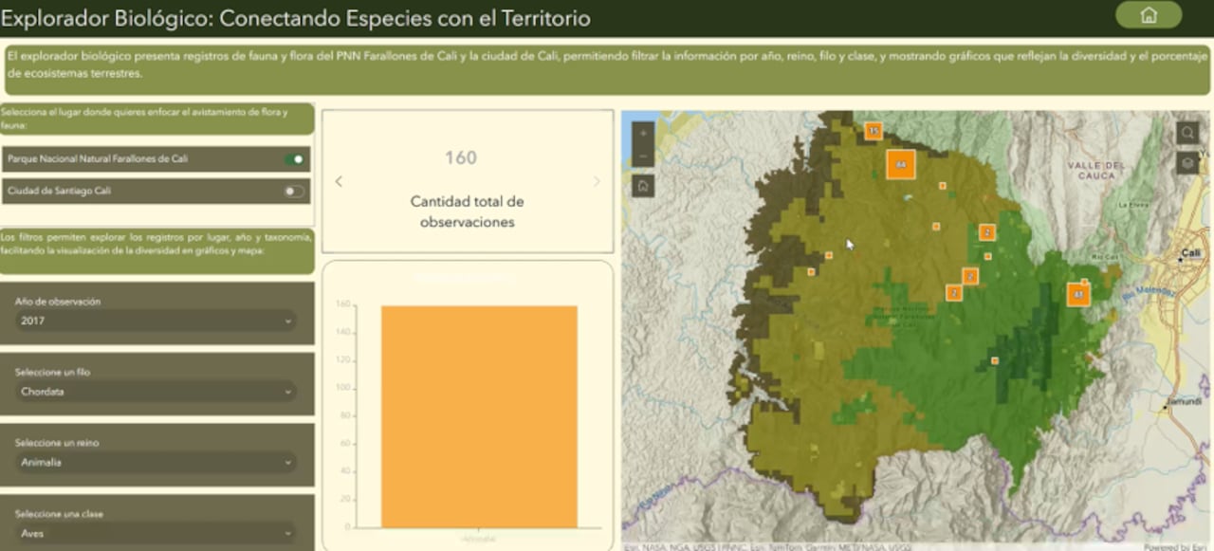Click the orange "64" cluster marker
Viewport: 1214px width, 551px height.
(x=900, y=164)
